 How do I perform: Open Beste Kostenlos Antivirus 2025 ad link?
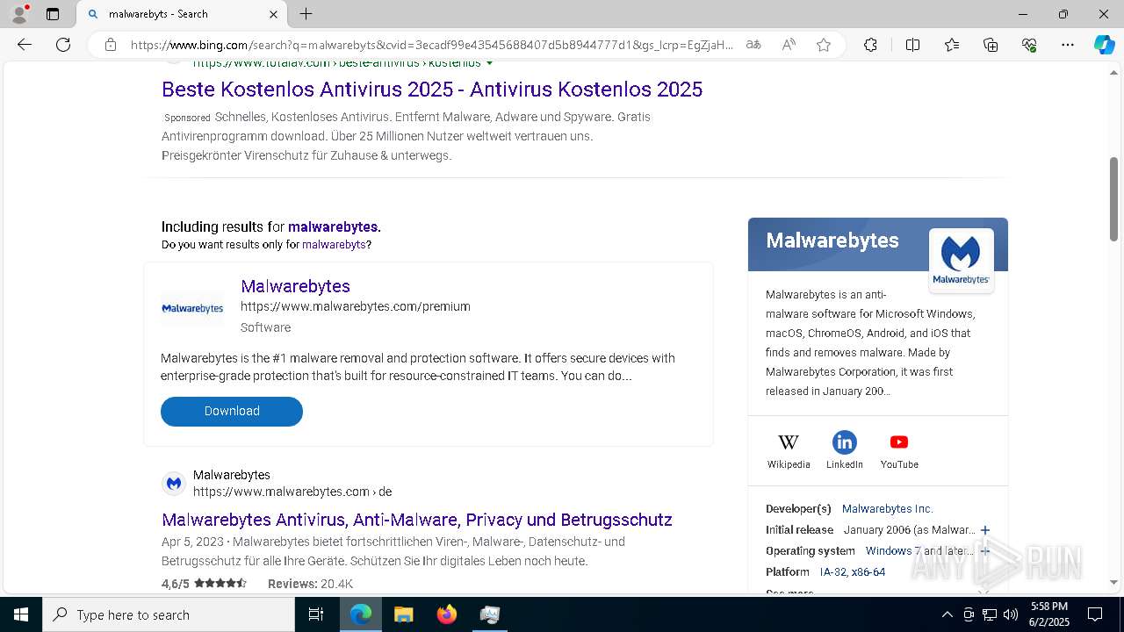[432, 90]
